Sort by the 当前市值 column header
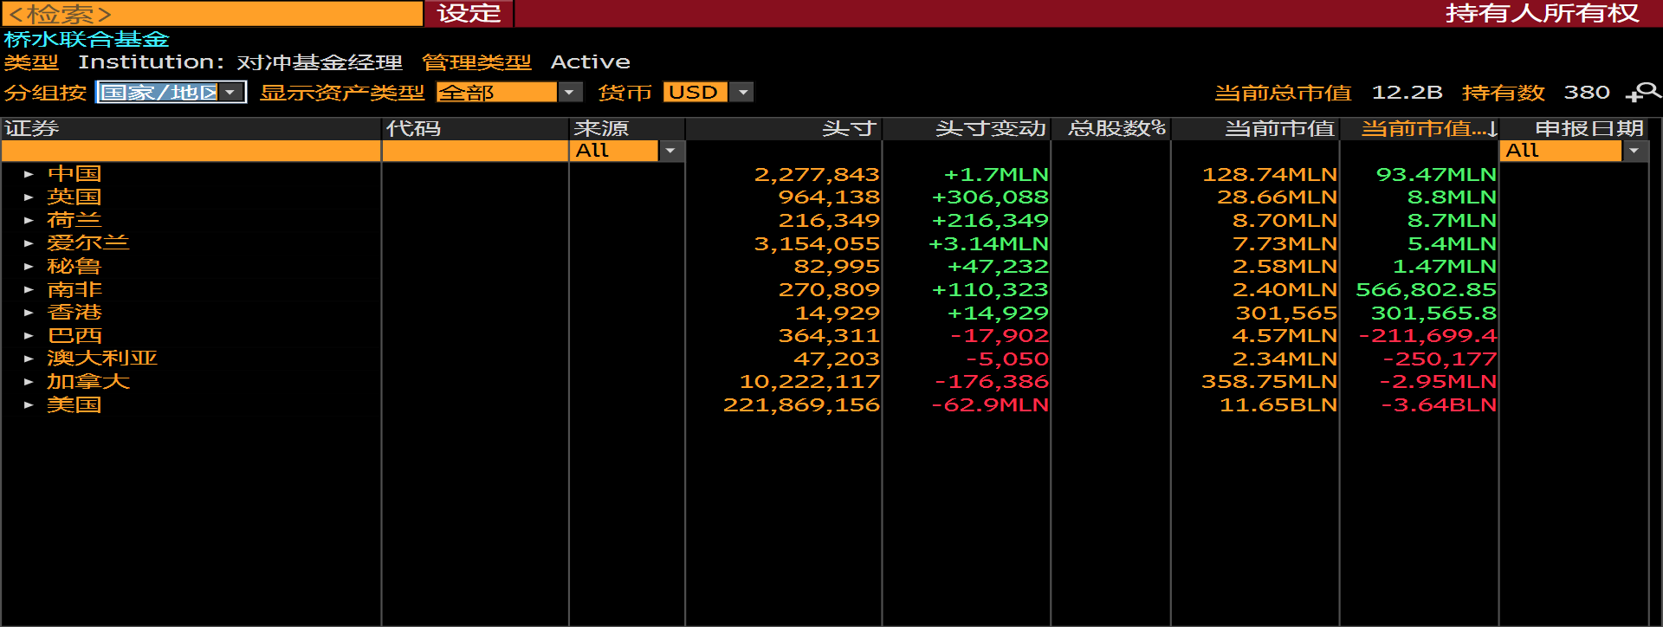 [1255, 128]
